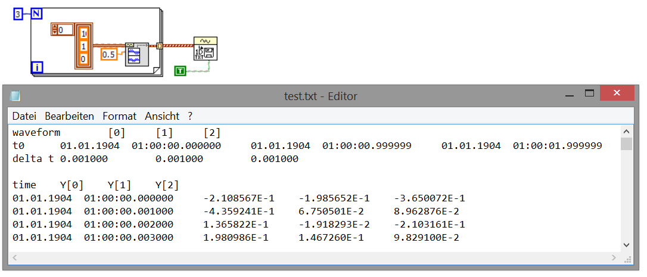The height and width of the screenshot is (277, 647).
Task: Click the vertical scrollbar down arrow
Action: [626, 245]
